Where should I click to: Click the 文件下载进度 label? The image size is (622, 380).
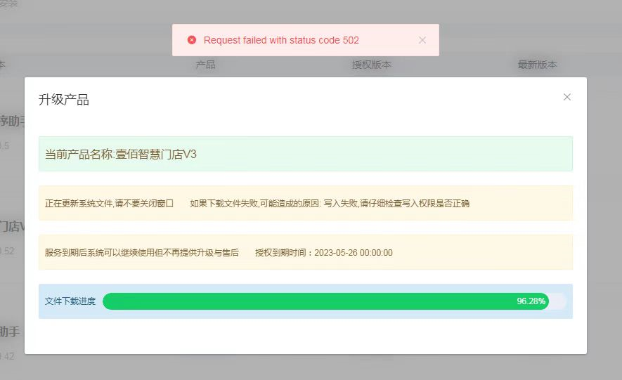(70, 301)
